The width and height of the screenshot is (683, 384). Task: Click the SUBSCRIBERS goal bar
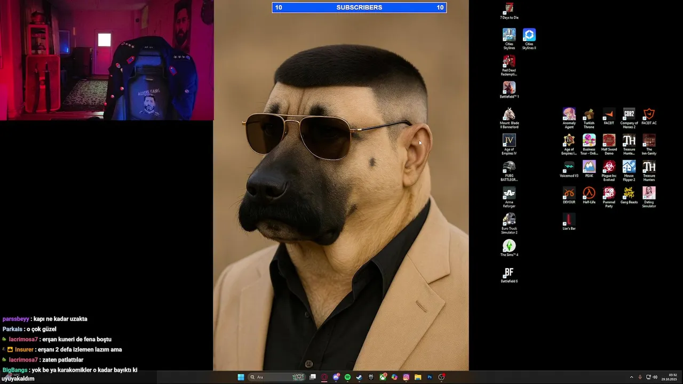point(359,7)
